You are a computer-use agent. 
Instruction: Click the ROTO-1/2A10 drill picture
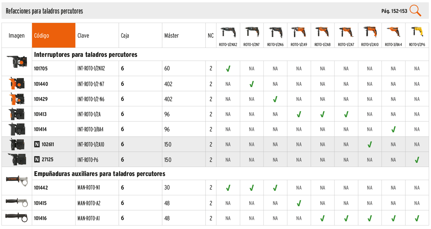370,32
